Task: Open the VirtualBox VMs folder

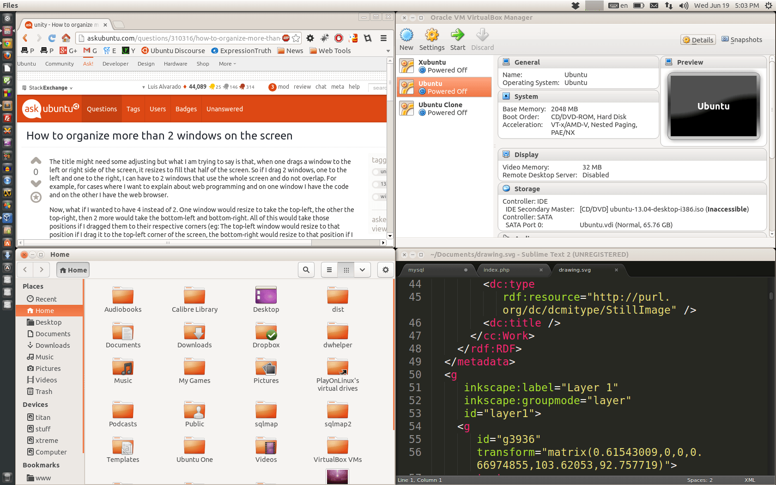Action: click(x=338, y=450)
